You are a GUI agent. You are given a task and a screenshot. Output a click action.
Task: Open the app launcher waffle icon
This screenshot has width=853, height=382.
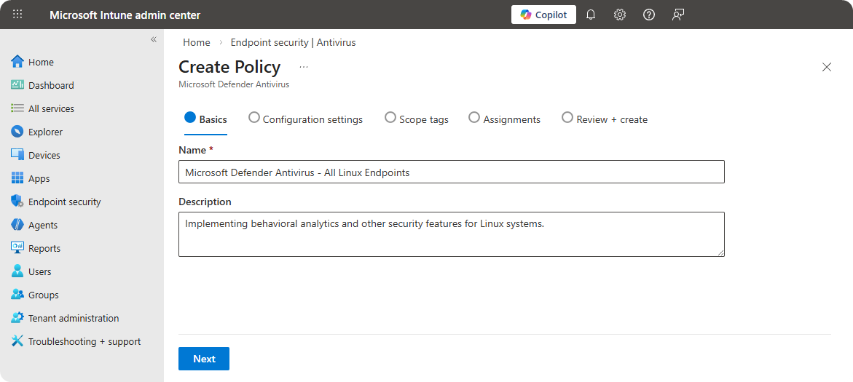pyautogui.click(x=17, y=15)
